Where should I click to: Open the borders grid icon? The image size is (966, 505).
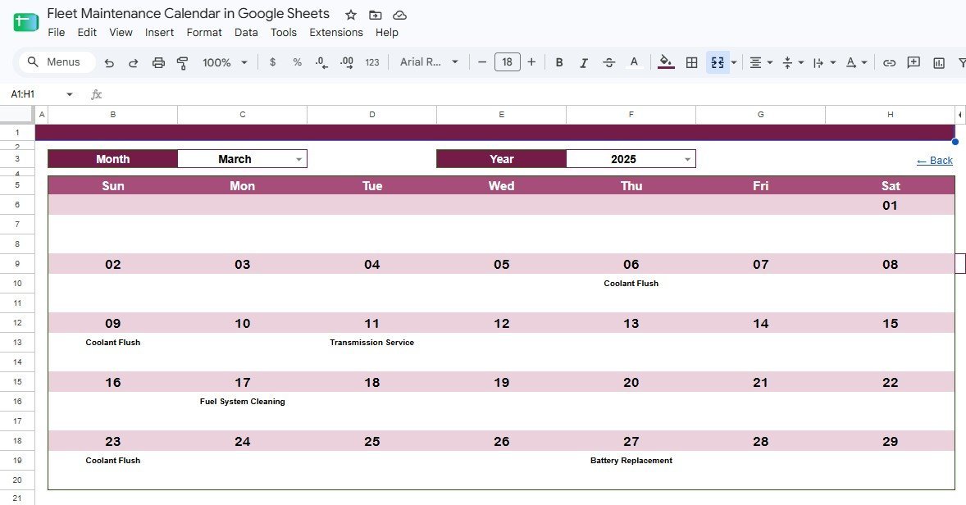(692, 62)
